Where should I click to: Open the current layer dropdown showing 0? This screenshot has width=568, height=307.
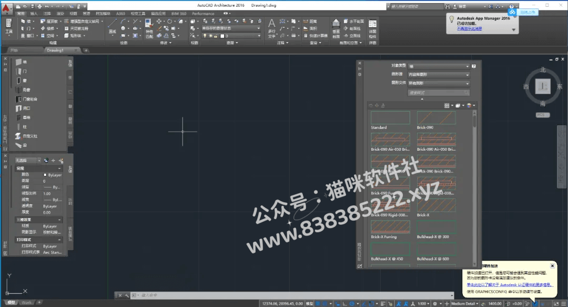click(231, 36)
